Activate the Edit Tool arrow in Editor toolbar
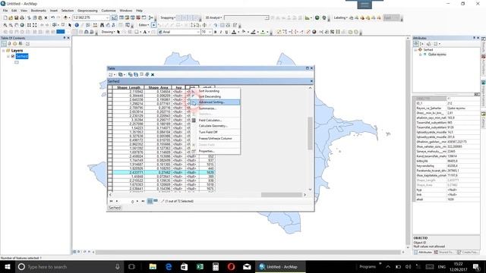 pyautogui.click(x=153, y=25)
